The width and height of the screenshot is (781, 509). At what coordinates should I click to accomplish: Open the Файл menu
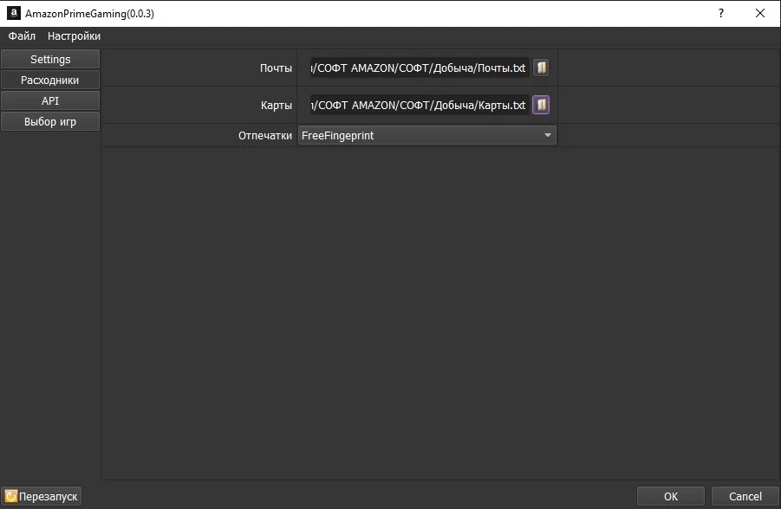click(x=22, y=35)
